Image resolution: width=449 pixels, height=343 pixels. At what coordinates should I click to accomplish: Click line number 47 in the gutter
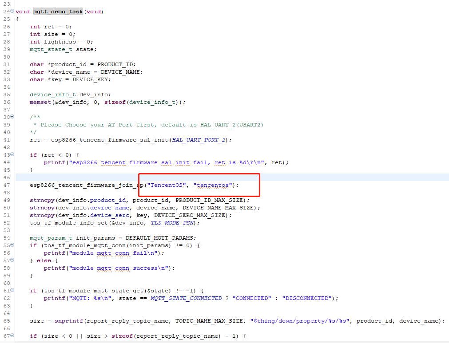[x=7, y=185]
